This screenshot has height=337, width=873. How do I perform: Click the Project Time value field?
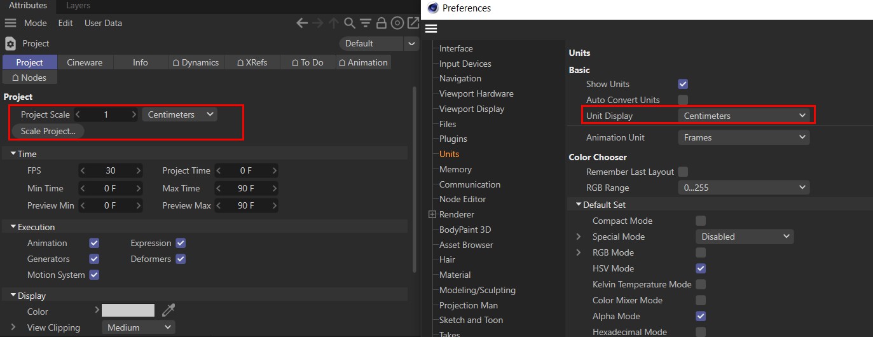click(246, 170)
